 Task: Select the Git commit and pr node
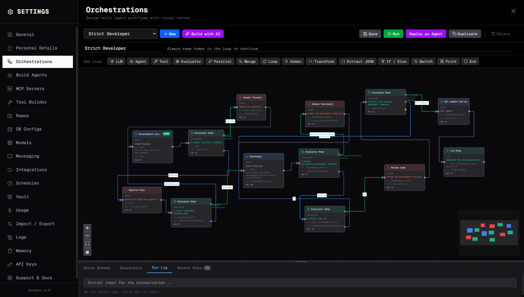tap(454, 111)
